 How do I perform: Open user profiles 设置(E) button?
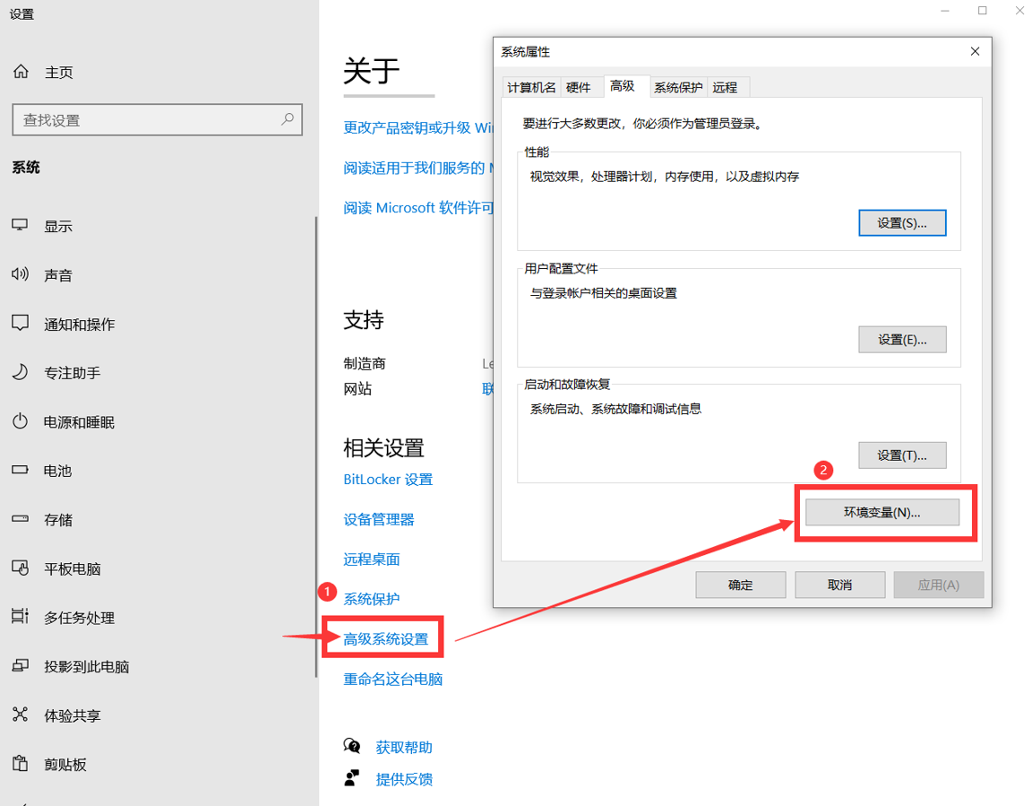[x=902, y=340]
